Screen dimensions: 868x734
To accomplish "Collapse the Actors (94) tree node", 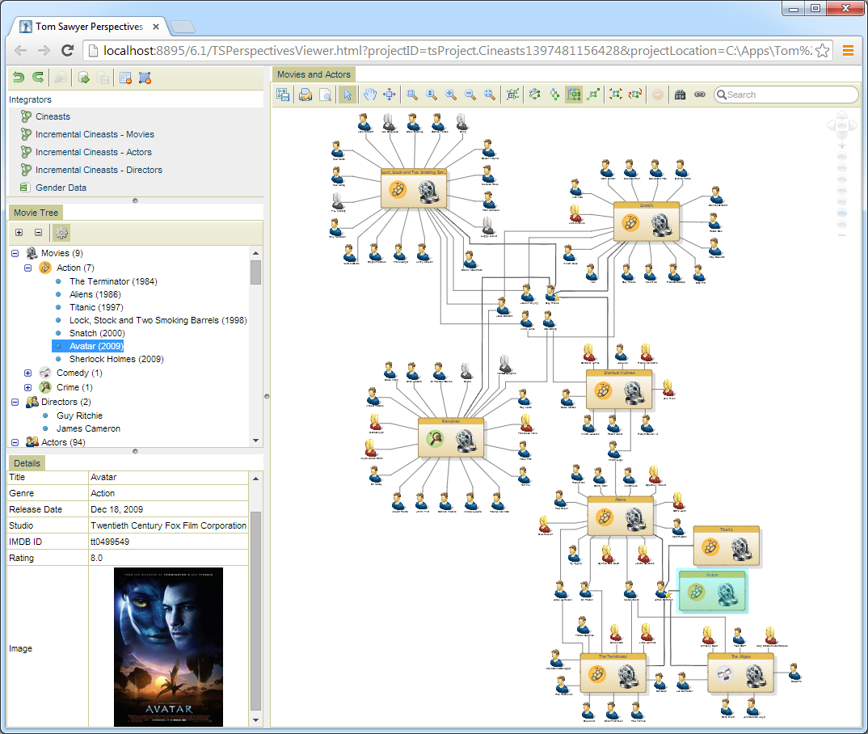I will pos(15,442).
